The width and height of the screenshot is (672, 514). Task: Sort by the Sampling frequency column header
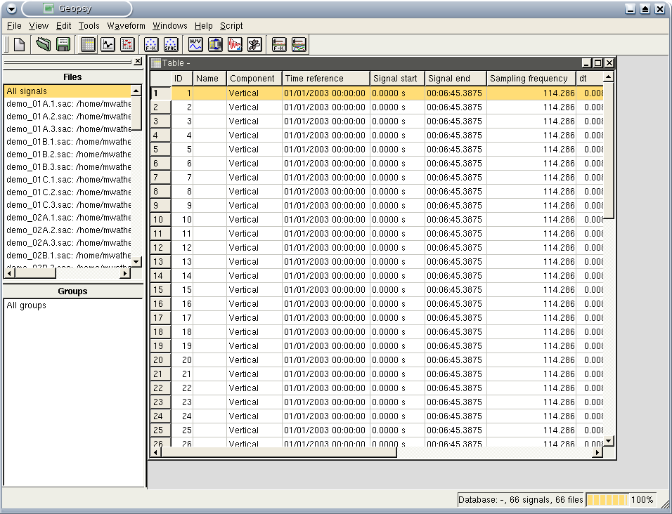(x=530, y=79)
